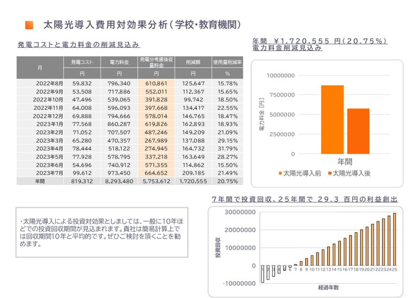Image resolution: width=418 pixels, height=298 pixels.
Task: Click the 年間 ¥1,720,555 円 heading text
Action: [319, 42]
